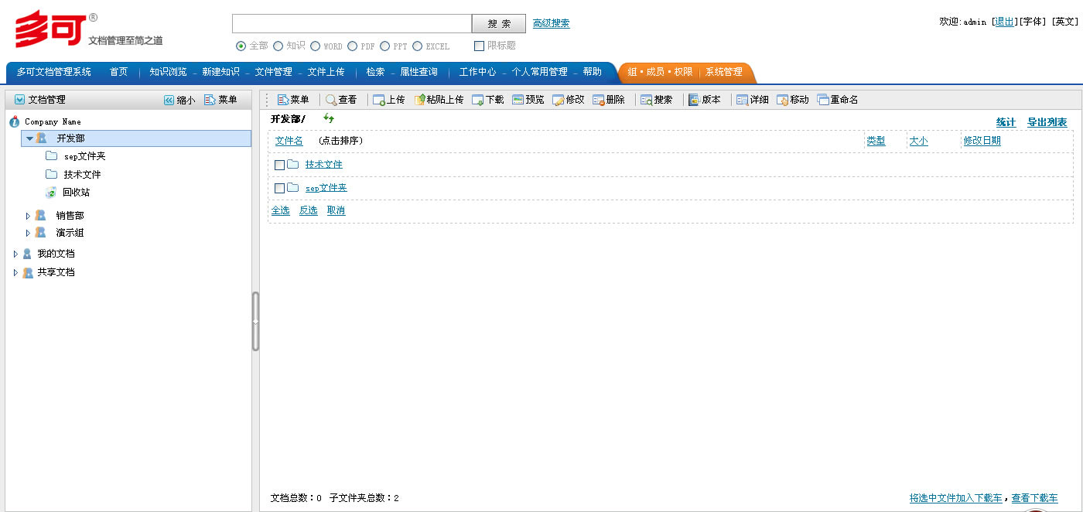Check the box beside 技术文件 folder
This screenshot has width=1083, height=512.
coord(280,164)
